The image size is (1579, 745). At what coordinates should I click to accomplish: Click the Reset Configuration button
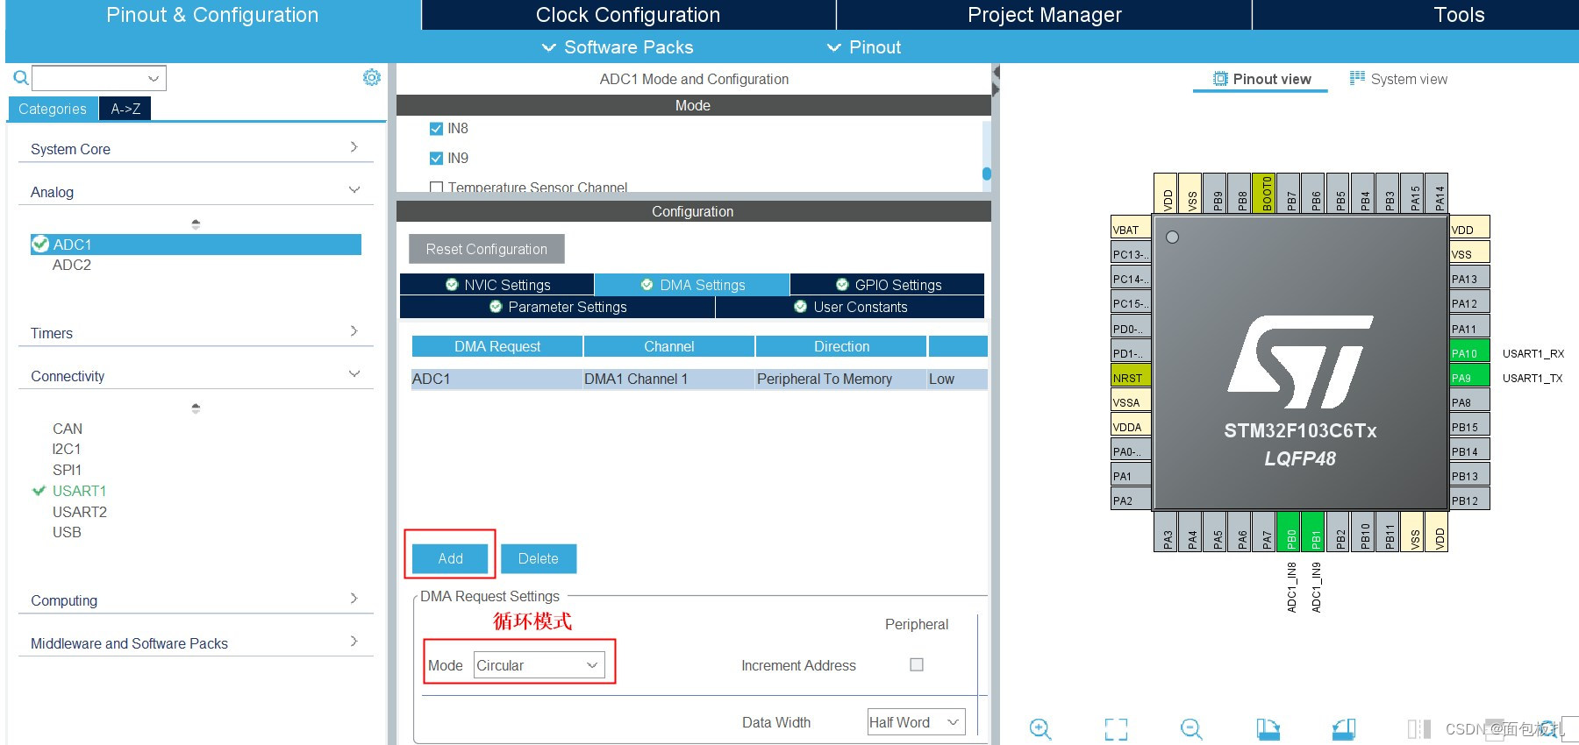pos(487,249)
